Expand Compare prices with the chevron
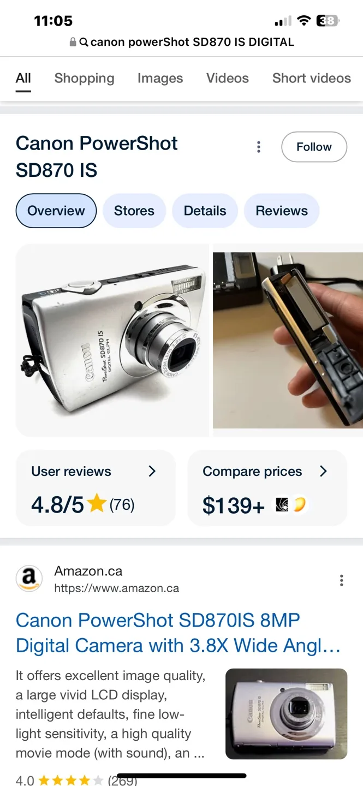The height and width of the screenshot is (786, 363). pos(323,471)
